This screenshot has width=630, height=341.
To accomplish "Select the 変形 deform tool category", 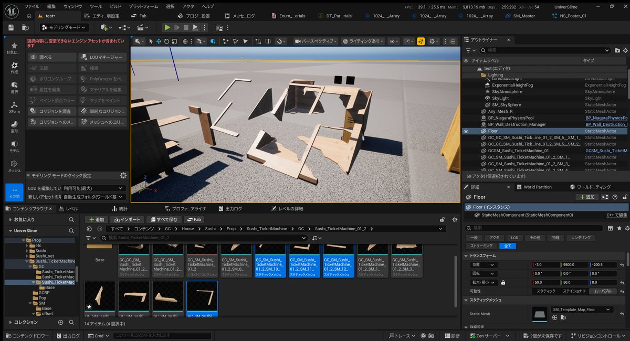I will point(14,127).
